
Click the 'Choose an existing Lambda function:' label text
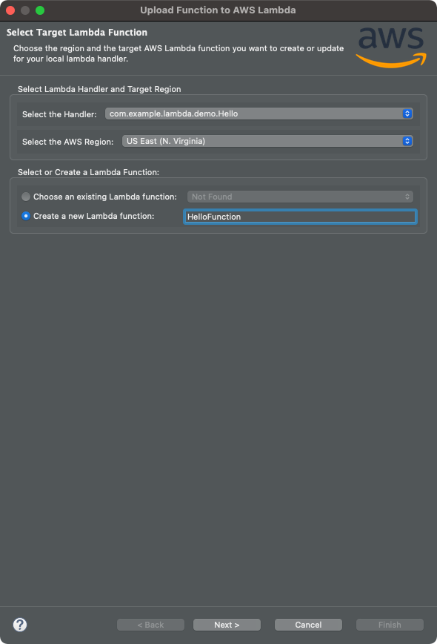(x=105, y=197)
